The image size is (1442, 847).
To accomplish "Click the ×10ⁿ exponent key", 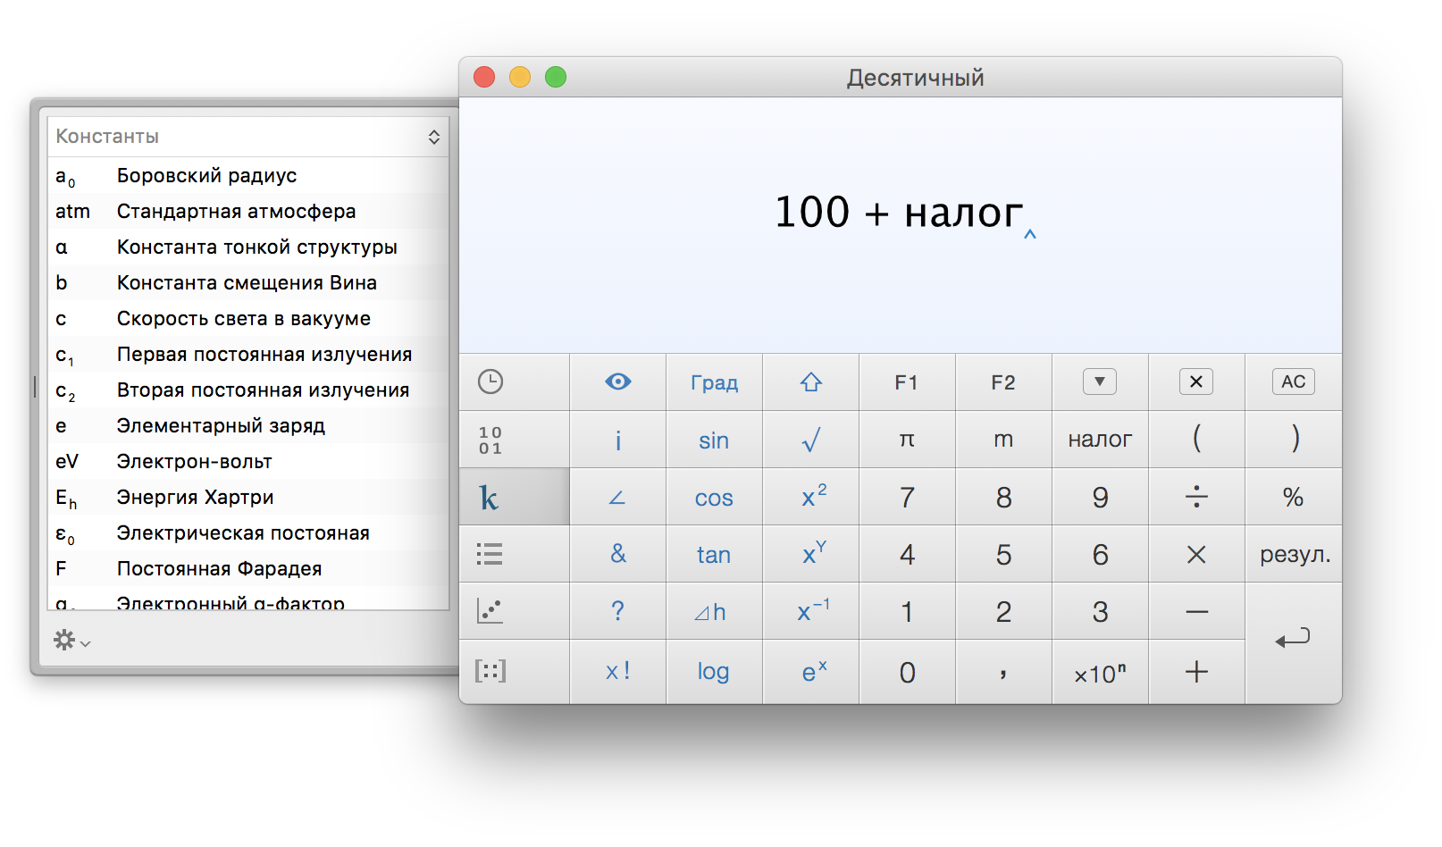I will tap(1101, 671).
